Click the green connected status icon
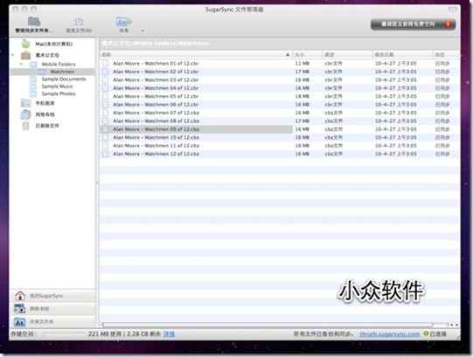The width and height of the screenshot is (473, 357). coord(426,333)
